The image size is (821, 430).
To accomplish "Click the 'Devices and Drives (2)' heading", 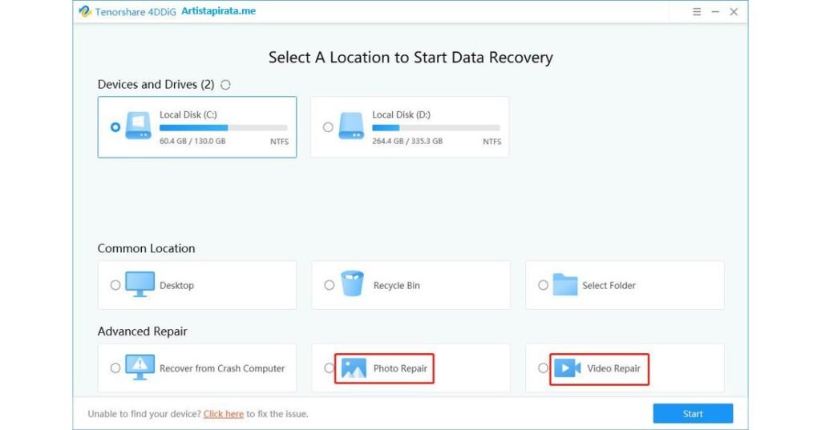I will click(x=156, y=85).
